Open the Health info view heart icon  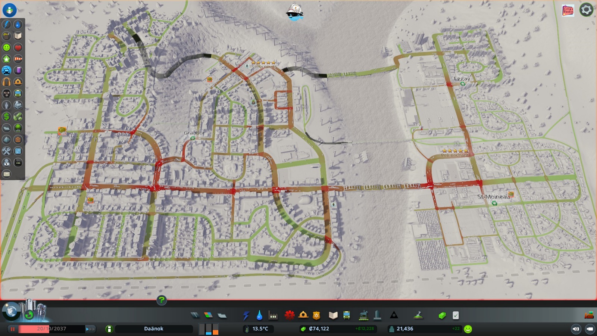(x=18, y=47)
